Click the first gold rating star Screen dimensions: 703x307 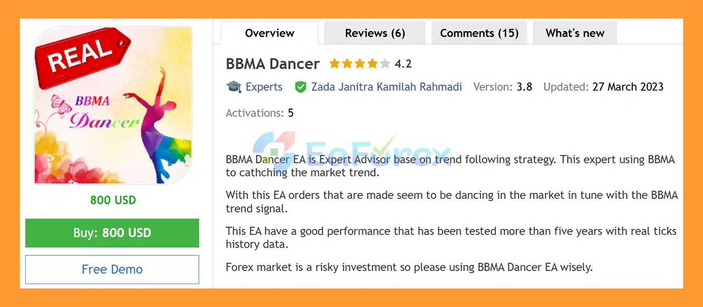[334, 64]
